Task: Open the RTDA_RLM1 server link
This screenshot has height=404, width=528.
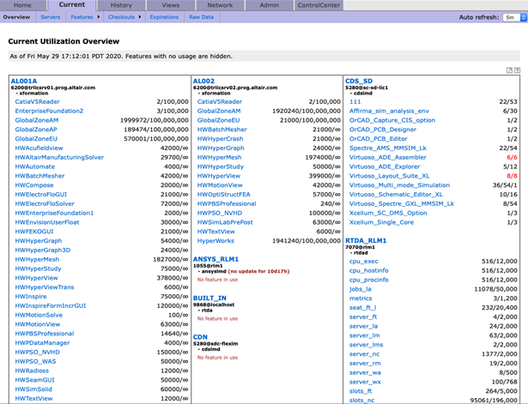Action: [x=366, y=241]
